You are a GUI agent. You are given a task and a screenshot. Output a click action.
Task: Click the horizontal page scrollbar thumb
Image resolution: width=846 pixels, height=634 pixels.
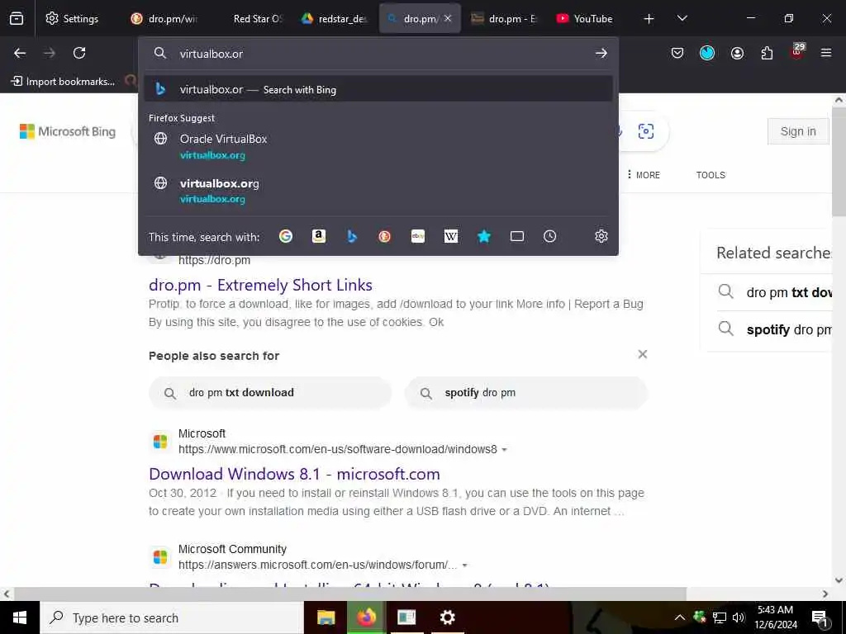pyautogui.click(x=350, y=594)
